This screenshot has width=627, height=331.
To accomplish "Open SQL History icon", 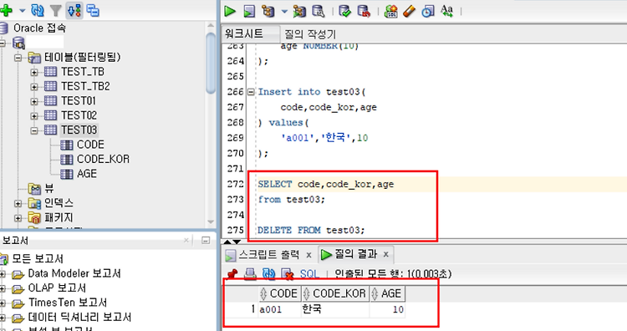I will 428,11.
